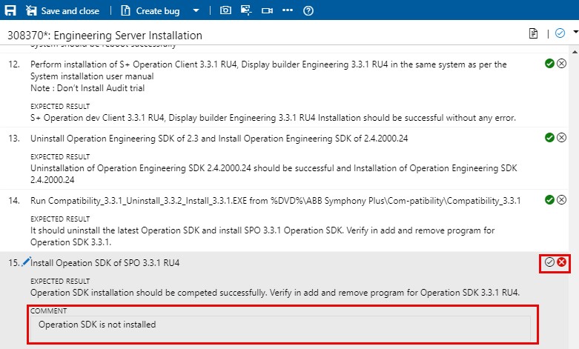Mark step 14 as failed
The width and height of the screenshot is (579, 349).
[x=562, y=199]
